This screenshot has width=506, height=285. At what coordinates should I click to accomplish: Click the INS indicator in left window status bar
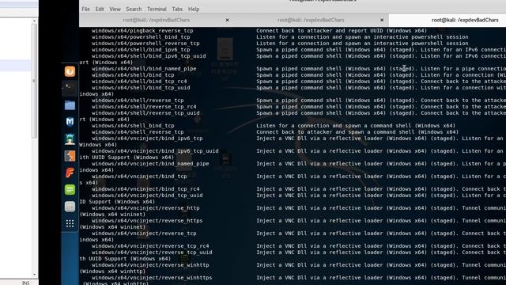(x=26, y=283)
